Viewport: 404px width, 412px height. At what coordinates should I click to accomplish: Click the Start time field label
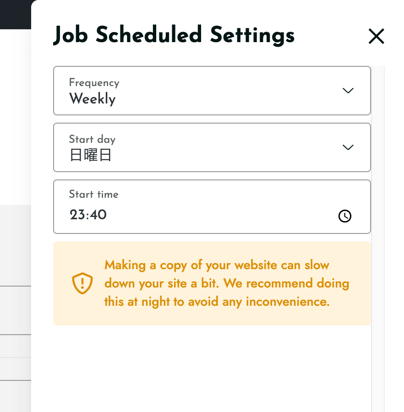coord(93,194)
